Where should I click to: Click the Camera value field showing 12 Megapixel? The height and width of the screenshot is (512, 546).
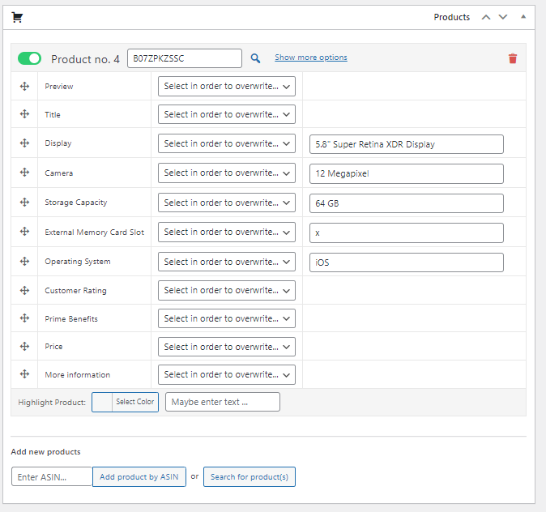coord(407,173)
